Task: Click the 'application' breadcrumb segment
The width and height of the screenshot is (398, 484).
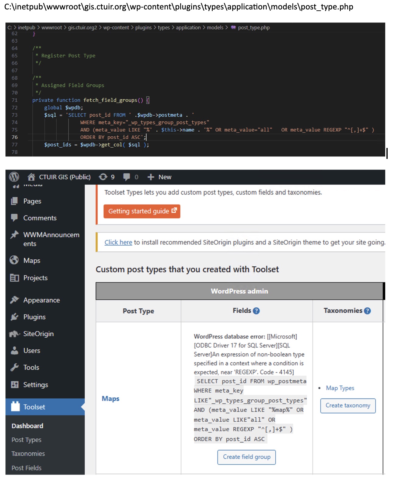Action: point(188,27)
